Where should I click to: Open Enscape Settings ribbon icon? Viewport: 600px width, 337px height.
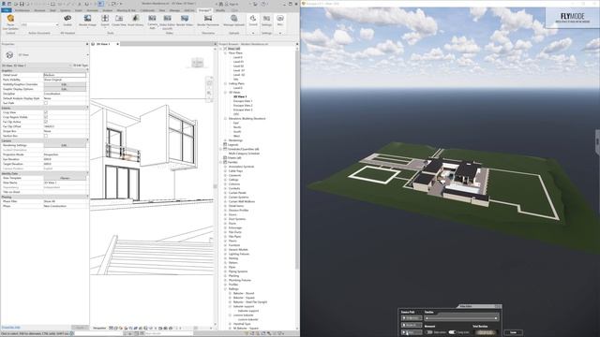(266, 19)
